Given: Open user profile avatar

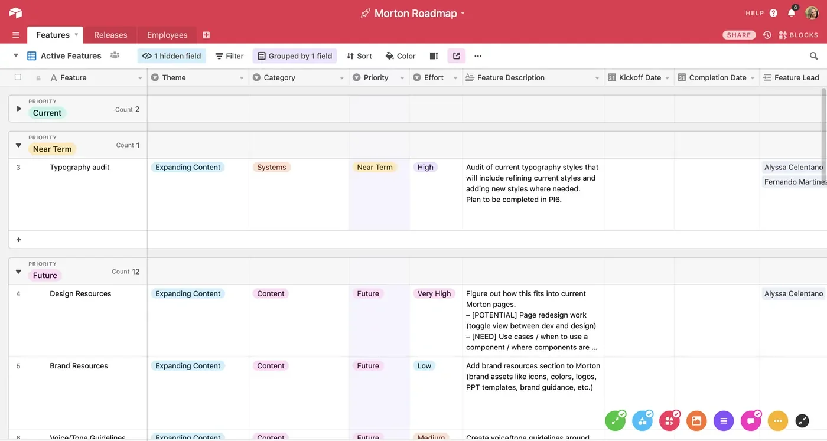Looking at the screenshot, I should tap(811, 13).
